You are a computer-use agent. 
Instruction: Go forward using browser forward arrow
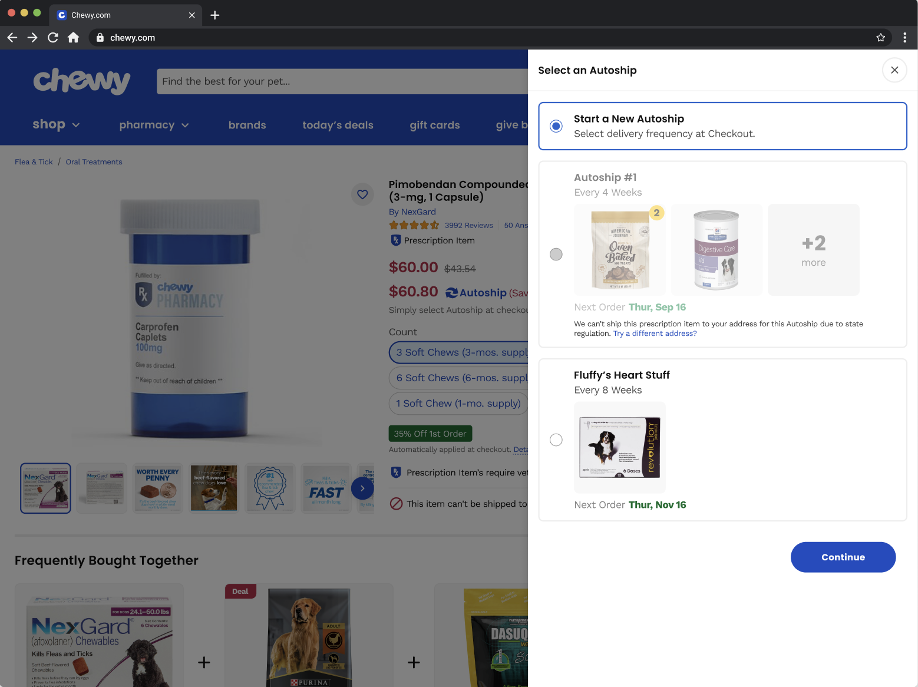[x=32, y=38]
